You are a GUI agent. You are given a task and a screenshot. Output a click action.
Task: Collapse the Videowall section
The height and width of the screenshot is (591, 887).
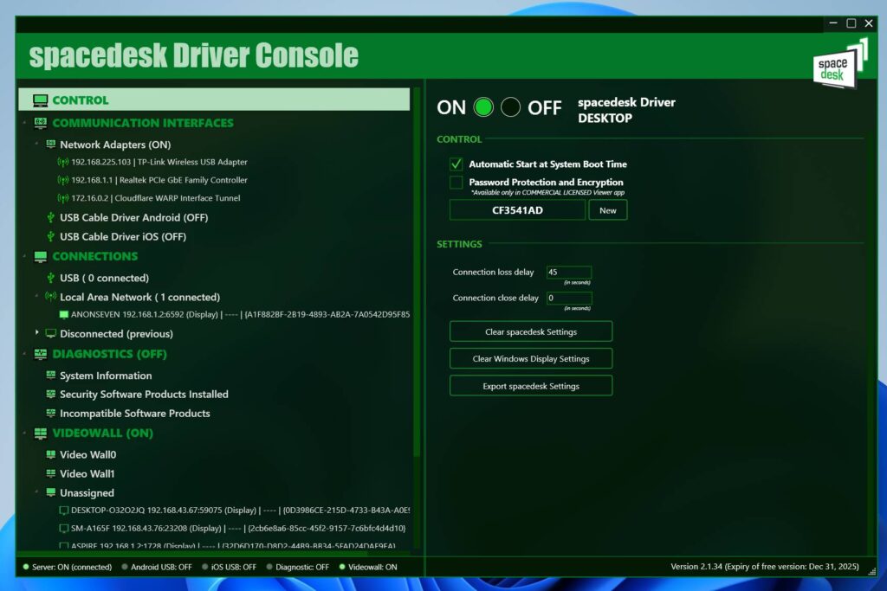coord(25,434)
